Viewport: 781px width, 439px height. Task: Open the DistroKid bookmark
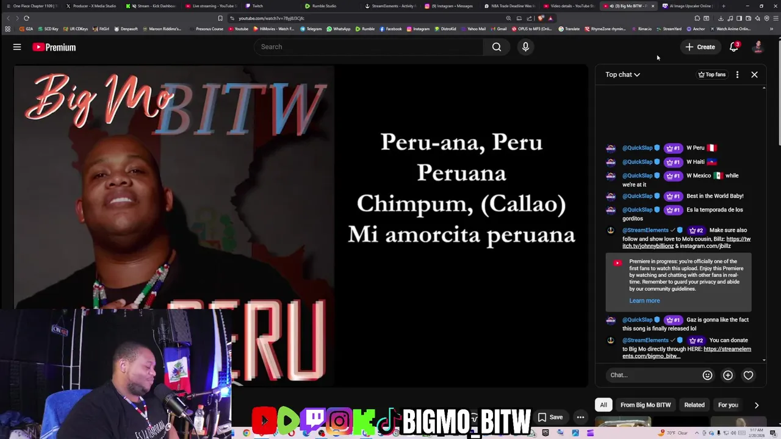pyautogui.click(x=445, y=29)
